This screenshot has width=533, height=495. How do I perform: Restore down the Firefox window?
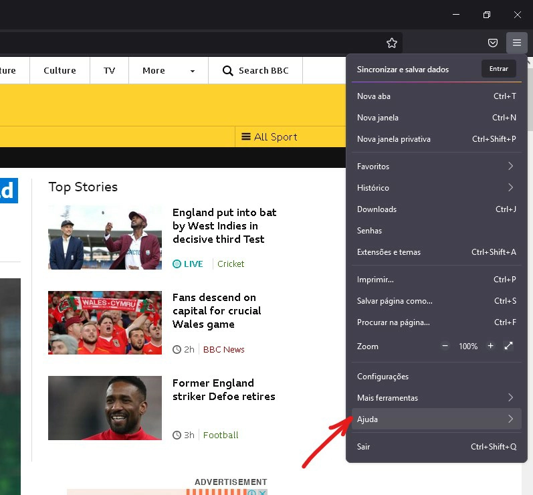pos(486,15)
